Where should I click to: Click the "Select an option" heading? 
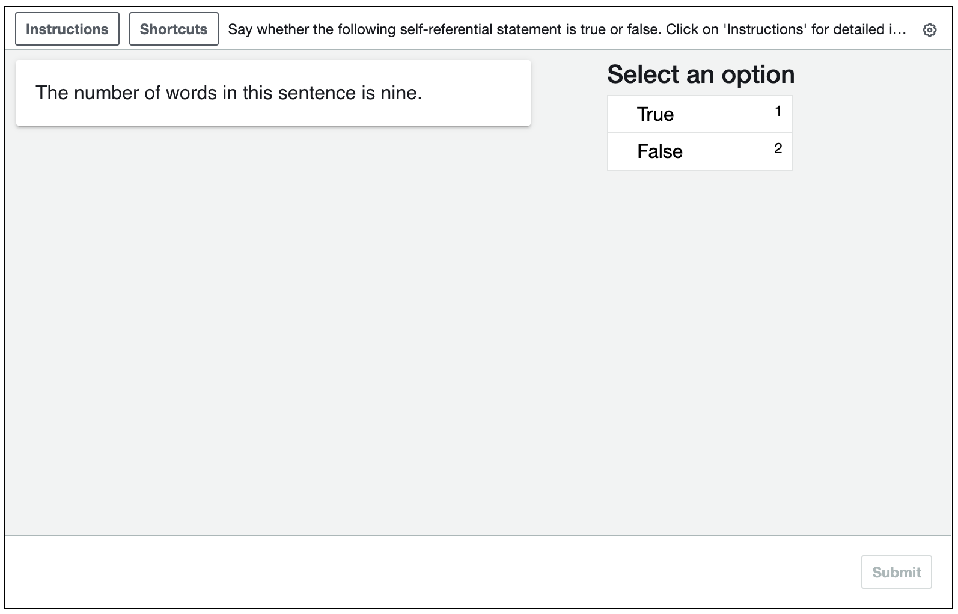tap(701, 74)
